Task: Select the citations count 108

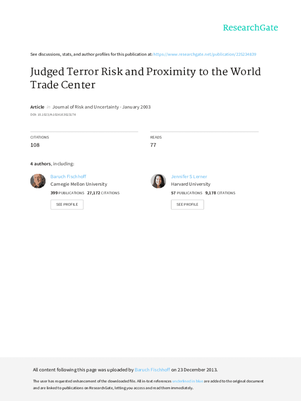Action: tap(35, 145)
